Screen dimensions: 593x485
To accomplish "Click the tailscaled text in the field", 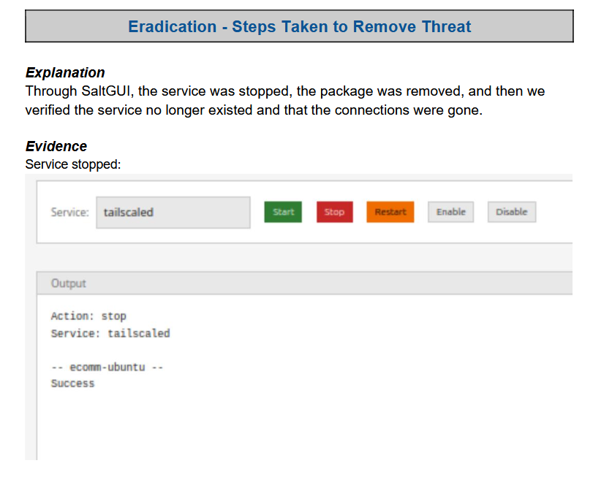I will point(129,213).
